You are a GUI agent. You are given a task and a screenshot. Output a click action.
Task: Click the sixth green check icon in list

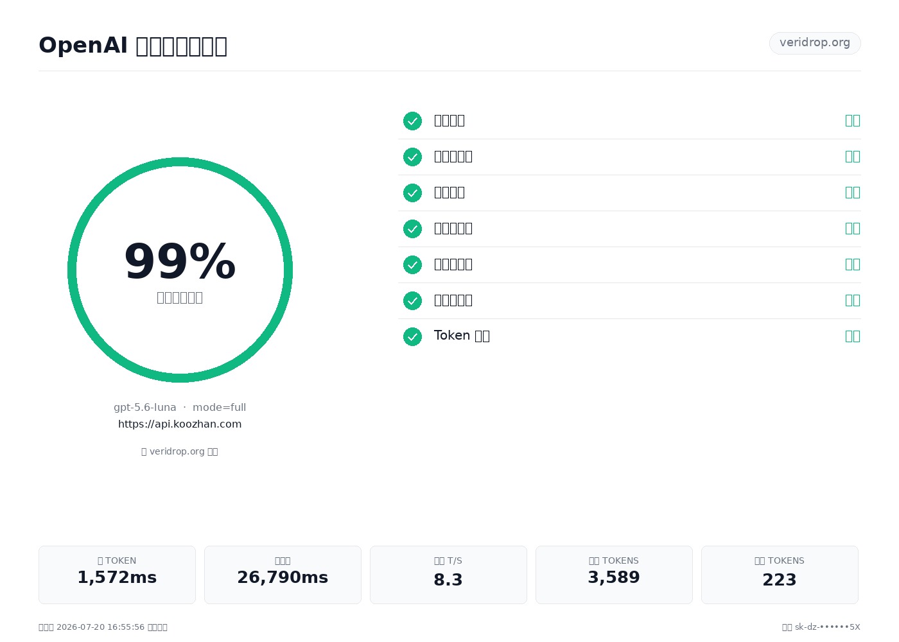(x=412, y=300)
